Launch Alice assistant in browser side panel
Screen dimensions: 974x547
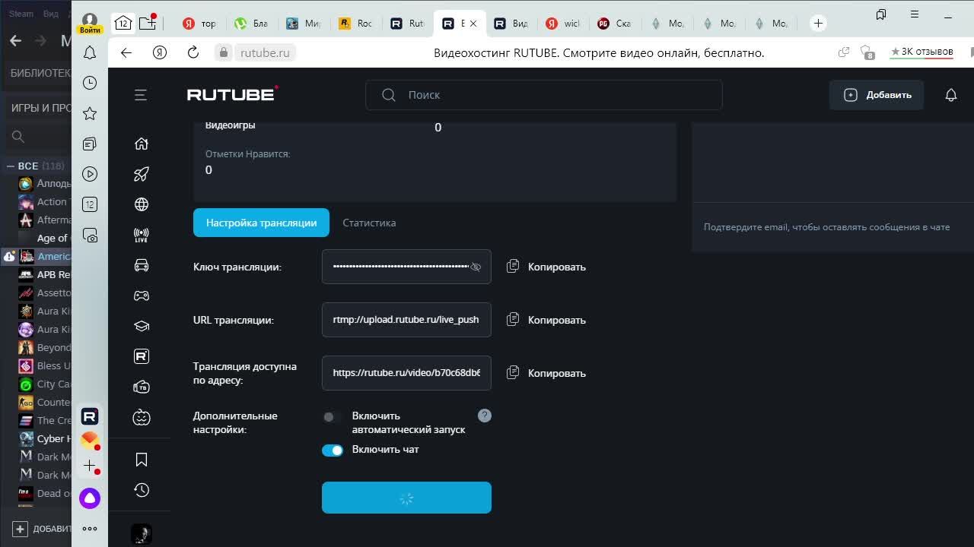90,498
